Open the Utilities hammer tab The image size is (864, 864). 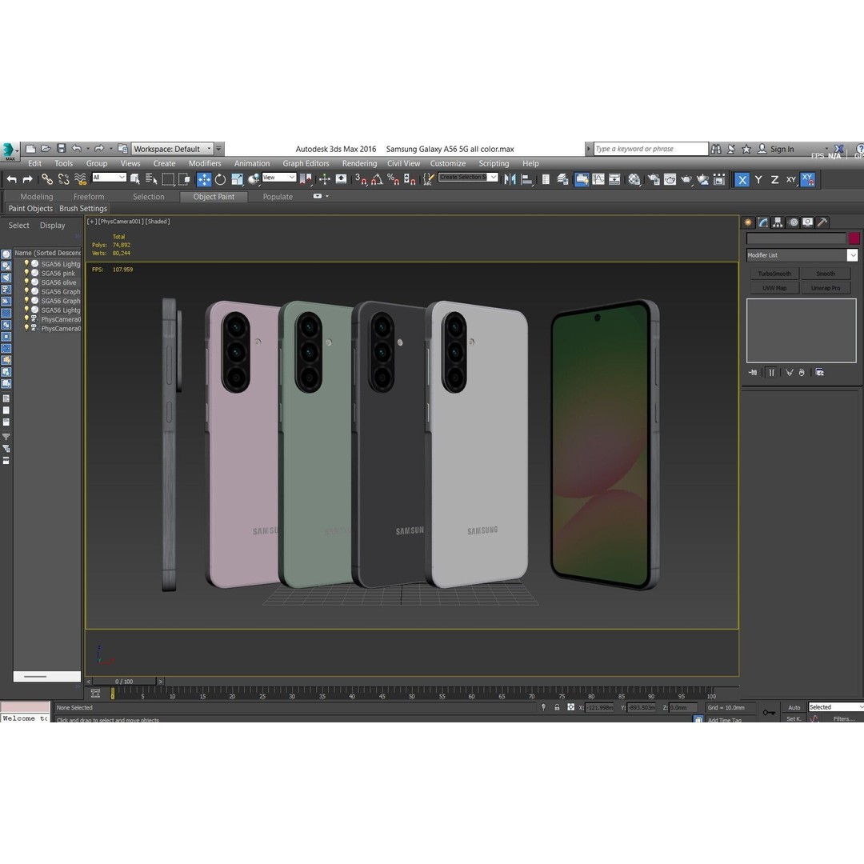click(822, 222)
